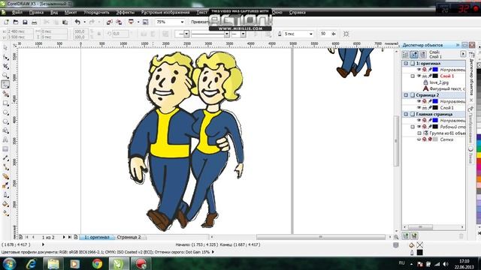Open the 75% zoom level dropdown
This screenshot has height=270, width=481.
click(x=182, y=22)
